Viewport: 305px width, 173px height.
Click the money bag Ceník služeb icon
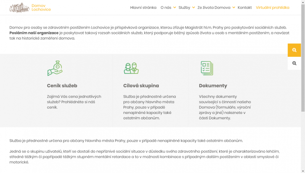click(x=55, y=68)
